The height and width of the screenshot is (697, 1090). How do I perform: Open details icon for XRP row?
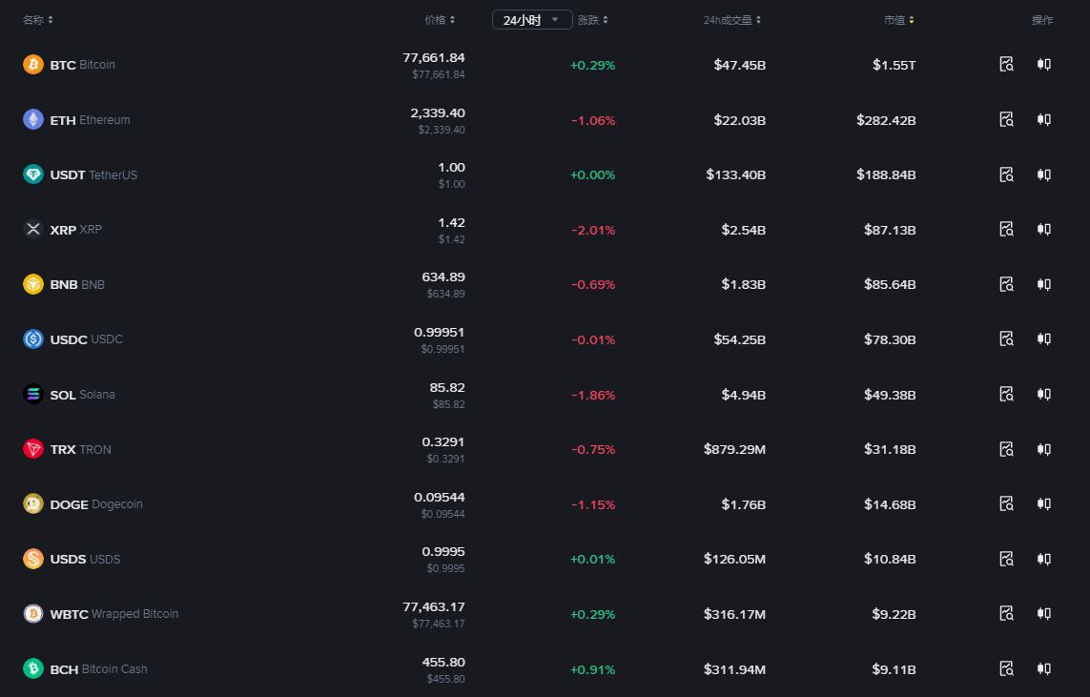[x=1006, y=230]
